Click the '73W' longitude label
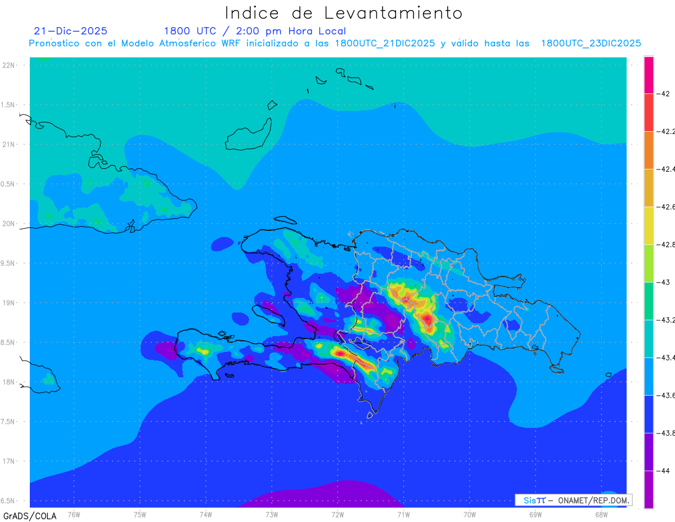 272,514
